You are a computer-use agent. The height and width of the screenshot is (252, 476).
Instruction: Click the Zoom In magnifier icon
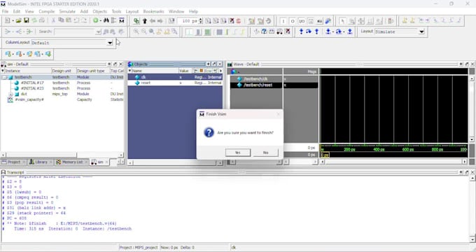pyautogui.click(x=136, y=31)
